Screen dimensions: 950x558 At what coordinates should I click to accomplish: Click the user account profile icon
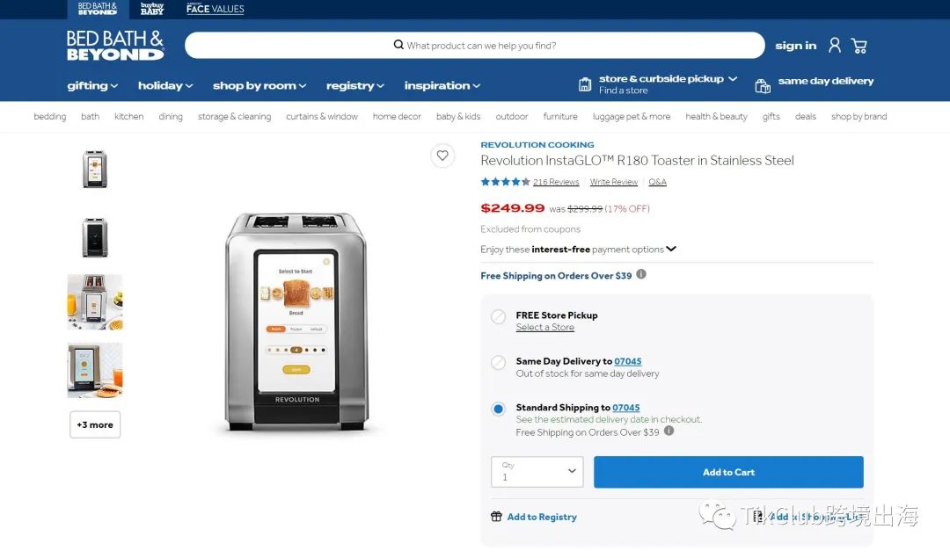coord(834,46)
